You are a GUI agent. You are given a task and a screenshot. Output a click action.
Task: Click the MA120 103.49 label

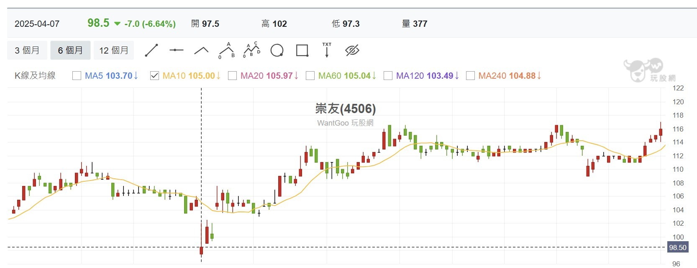click(x=428, y=76)
